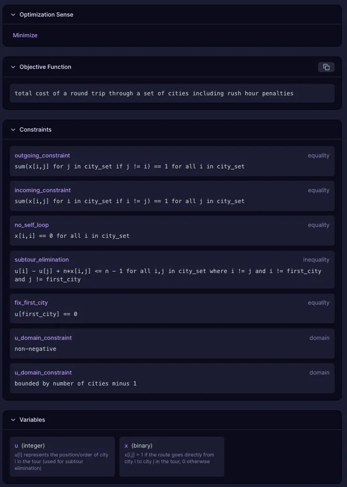Viewport: 347px width, 487px height.
Task: Click the Constraints section header title
Action: point(36,130)
